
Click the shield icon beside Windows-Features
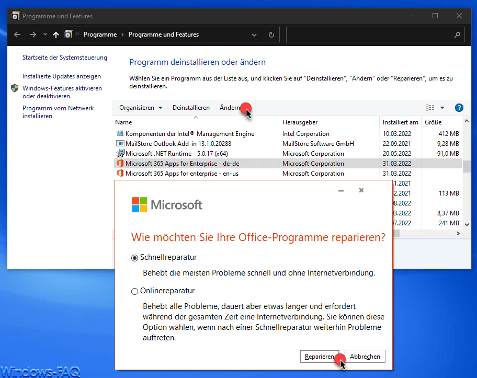(x=15, y=88)
